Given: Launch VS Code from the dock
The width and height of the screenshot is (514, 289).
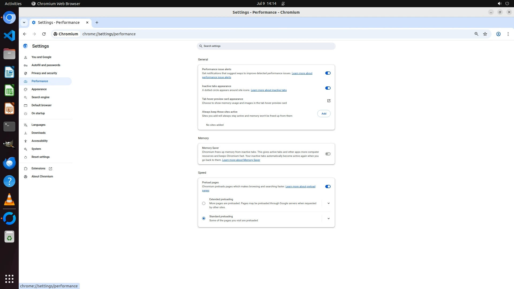Looking at the screenshot, I should click(x=9, y=36).
